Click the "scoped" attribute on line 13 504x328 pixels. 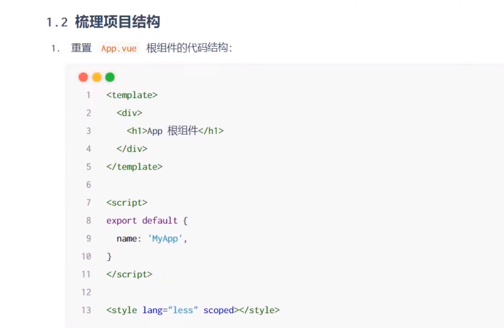pyautogui.click(x=219, y=310)
